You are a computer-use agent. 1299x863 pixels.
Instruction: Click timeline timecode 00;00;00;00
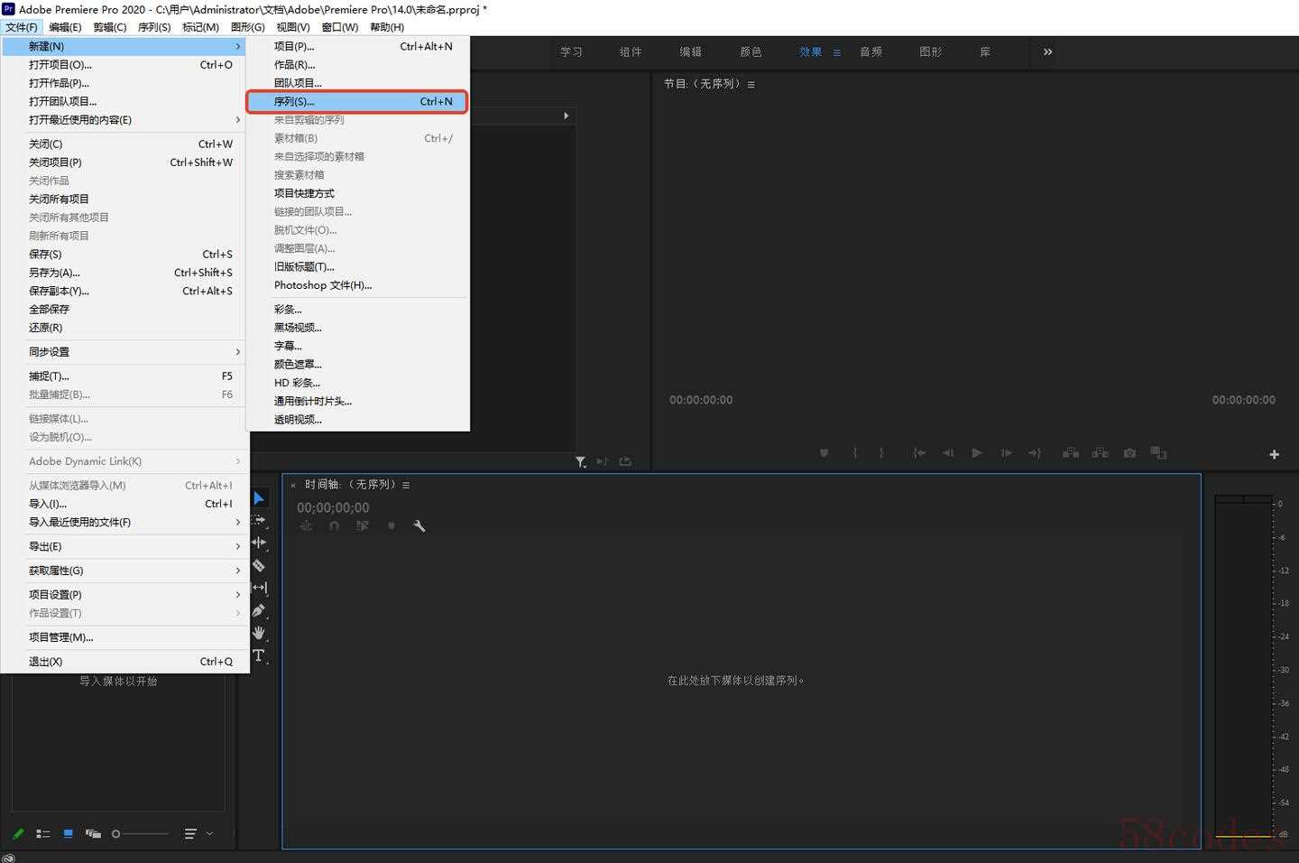coord(333,508)
